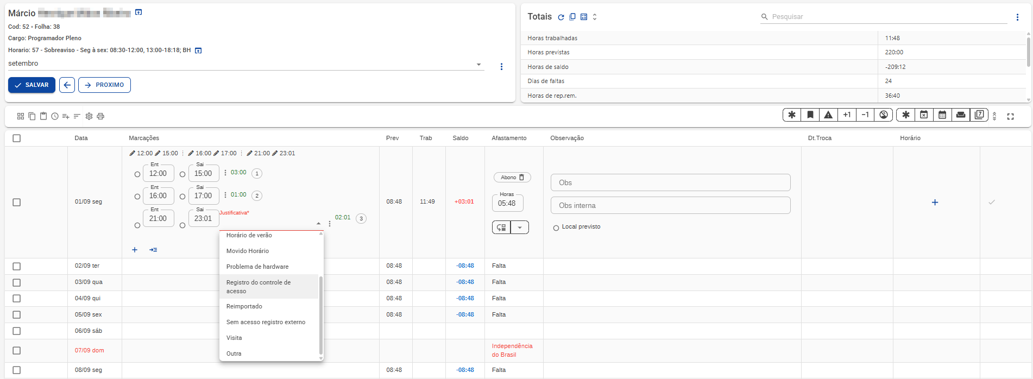Select 'Movido Horário' justification

point(269,251)
